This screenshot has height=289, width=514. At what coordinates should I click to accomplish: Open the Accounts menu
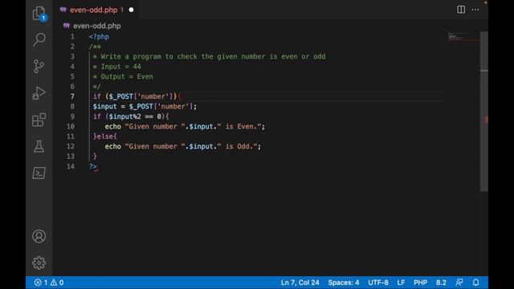pos(39,236)
